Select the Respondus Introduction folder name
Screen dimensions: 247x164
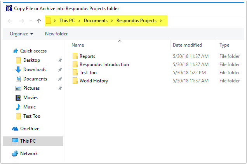coord(104,65)
